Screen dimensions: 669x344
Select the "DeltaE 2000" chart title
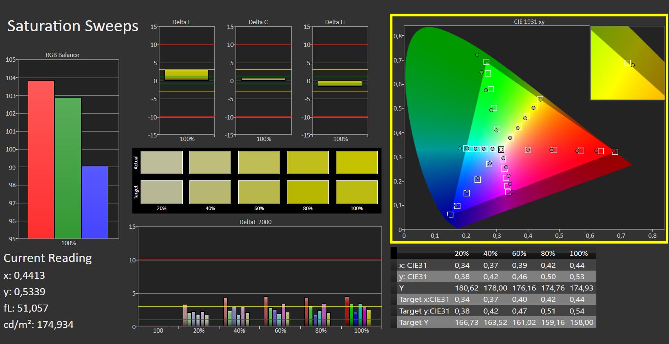tap(255, 222)
